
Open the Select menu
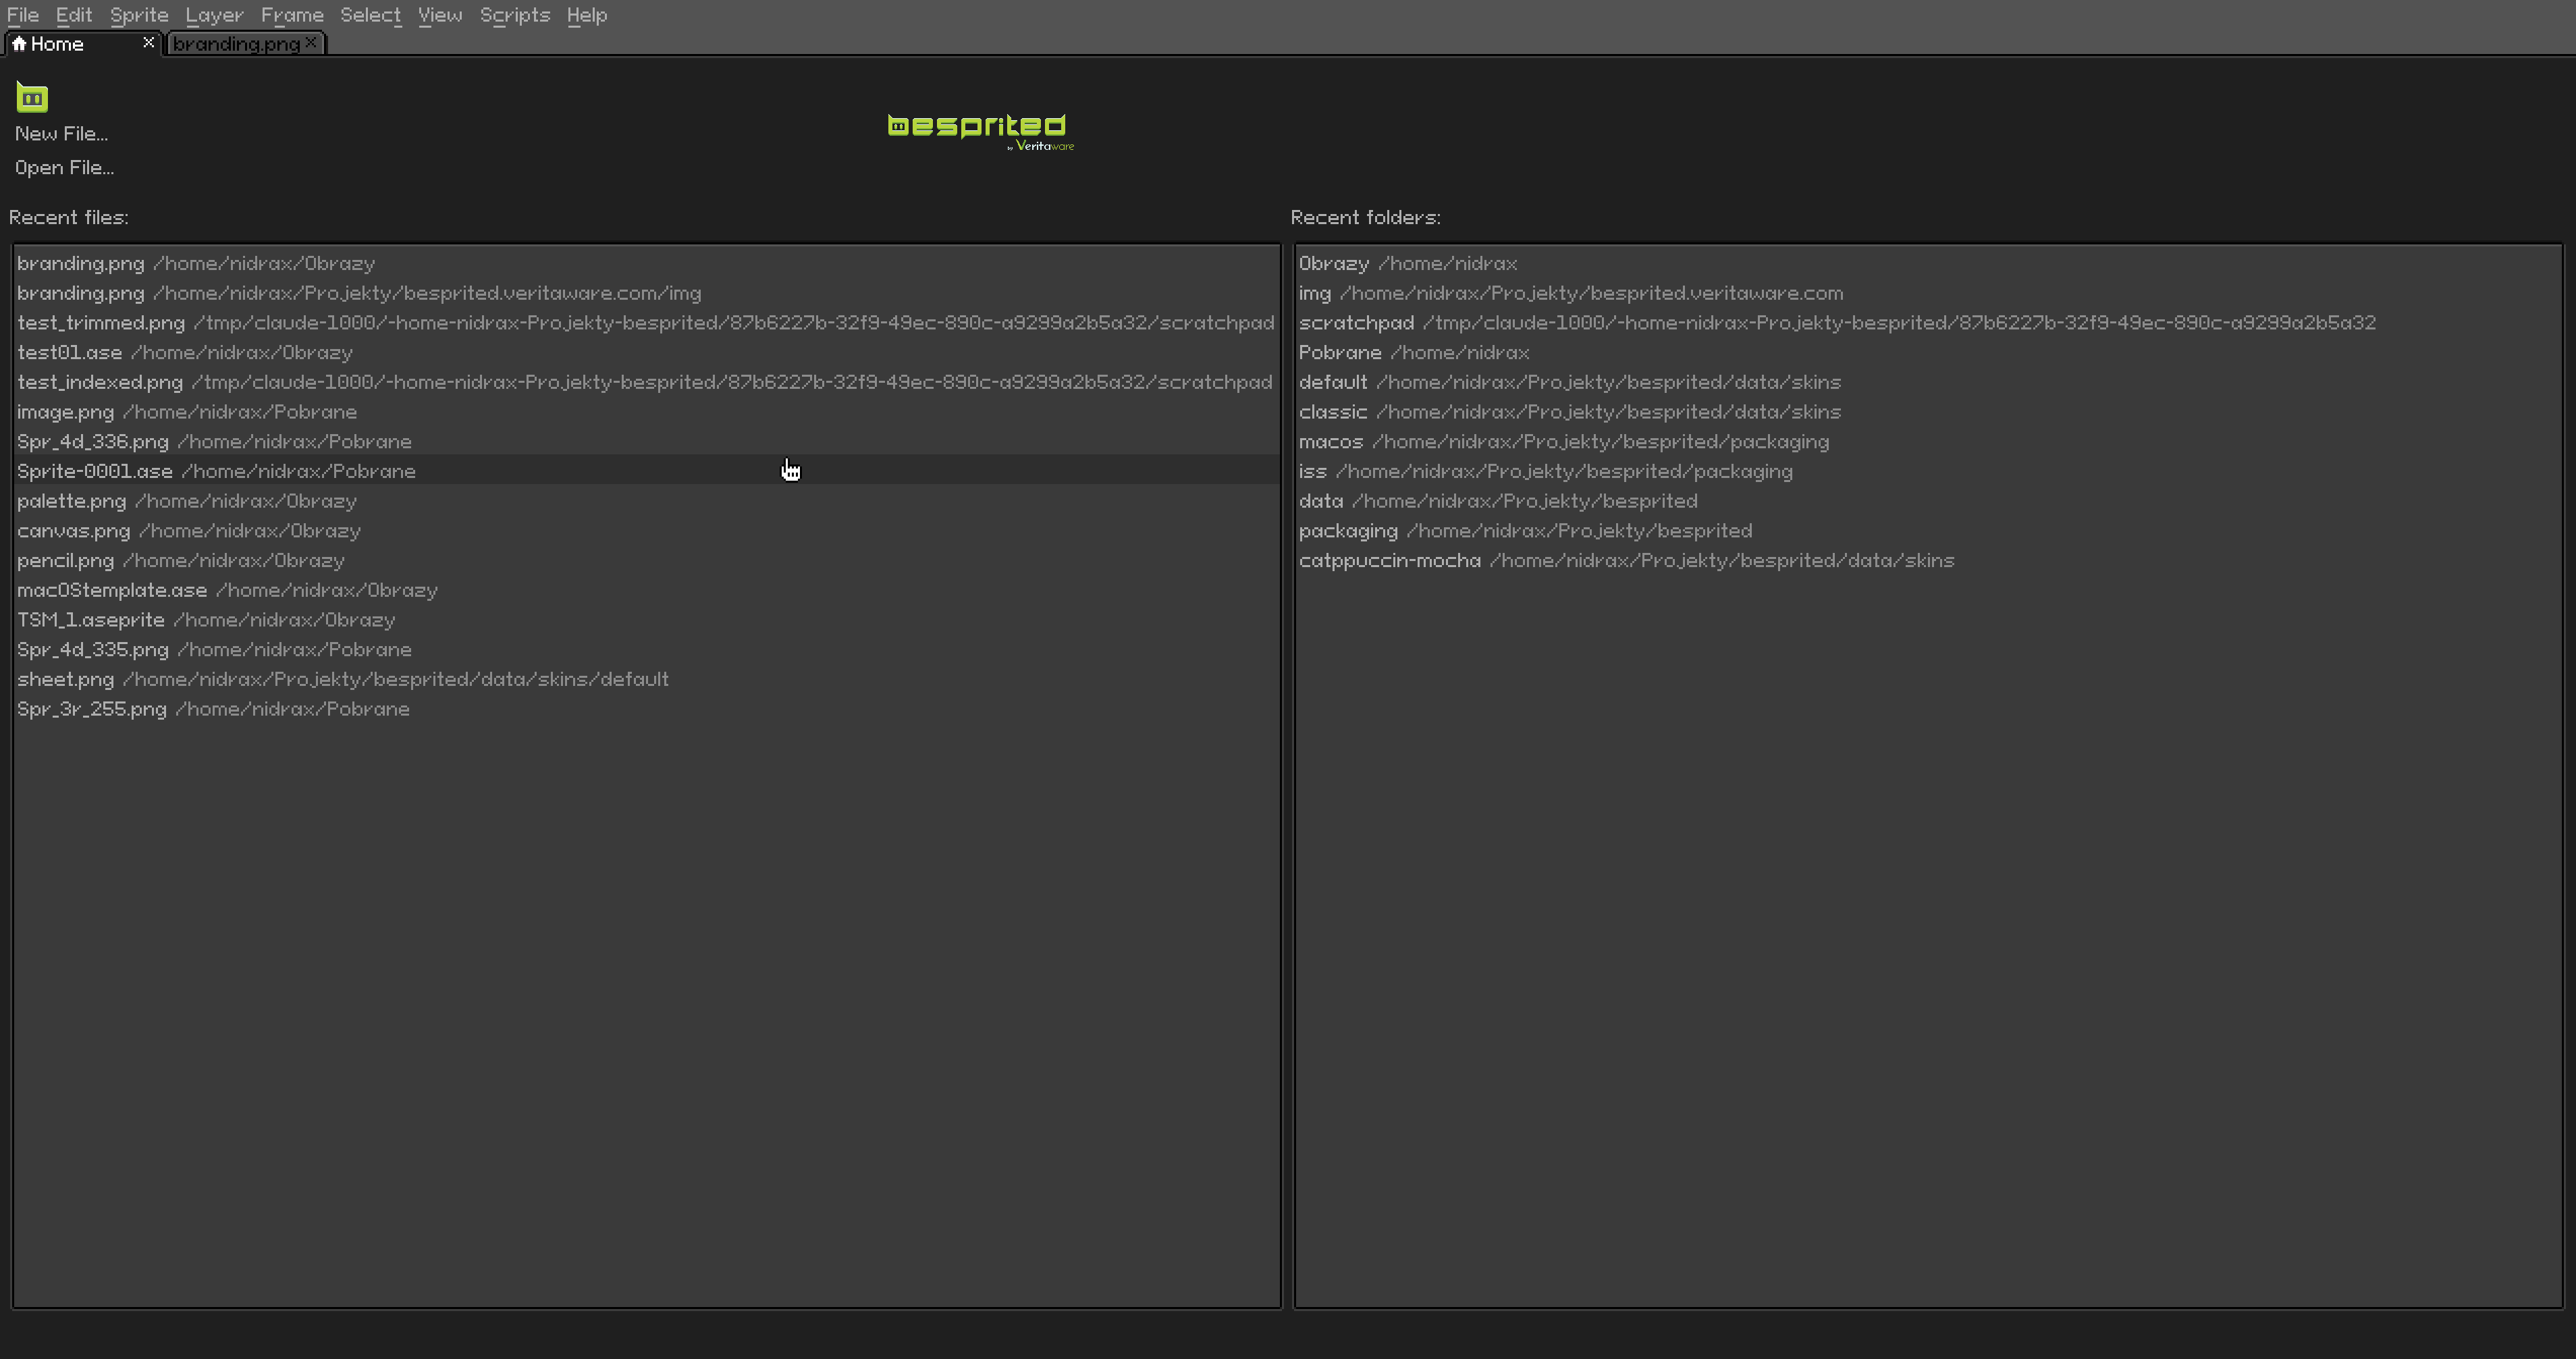(370, 15)
